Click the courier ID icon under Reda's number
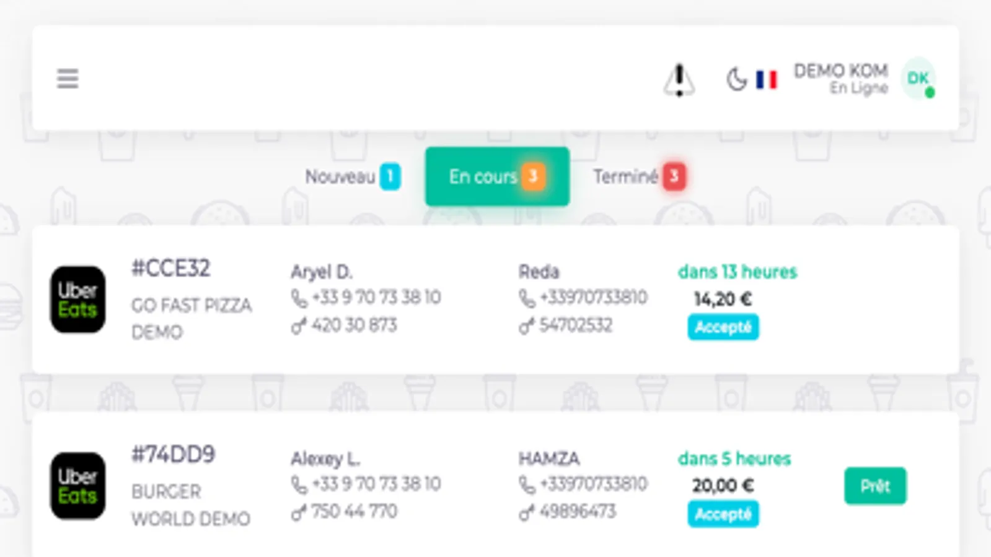The height and width of the screenshot is (557, 991). [525, 325]
